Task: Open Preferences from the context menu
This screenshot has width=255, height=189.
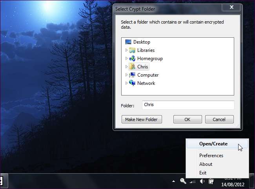Action: [x=211, y=156]
